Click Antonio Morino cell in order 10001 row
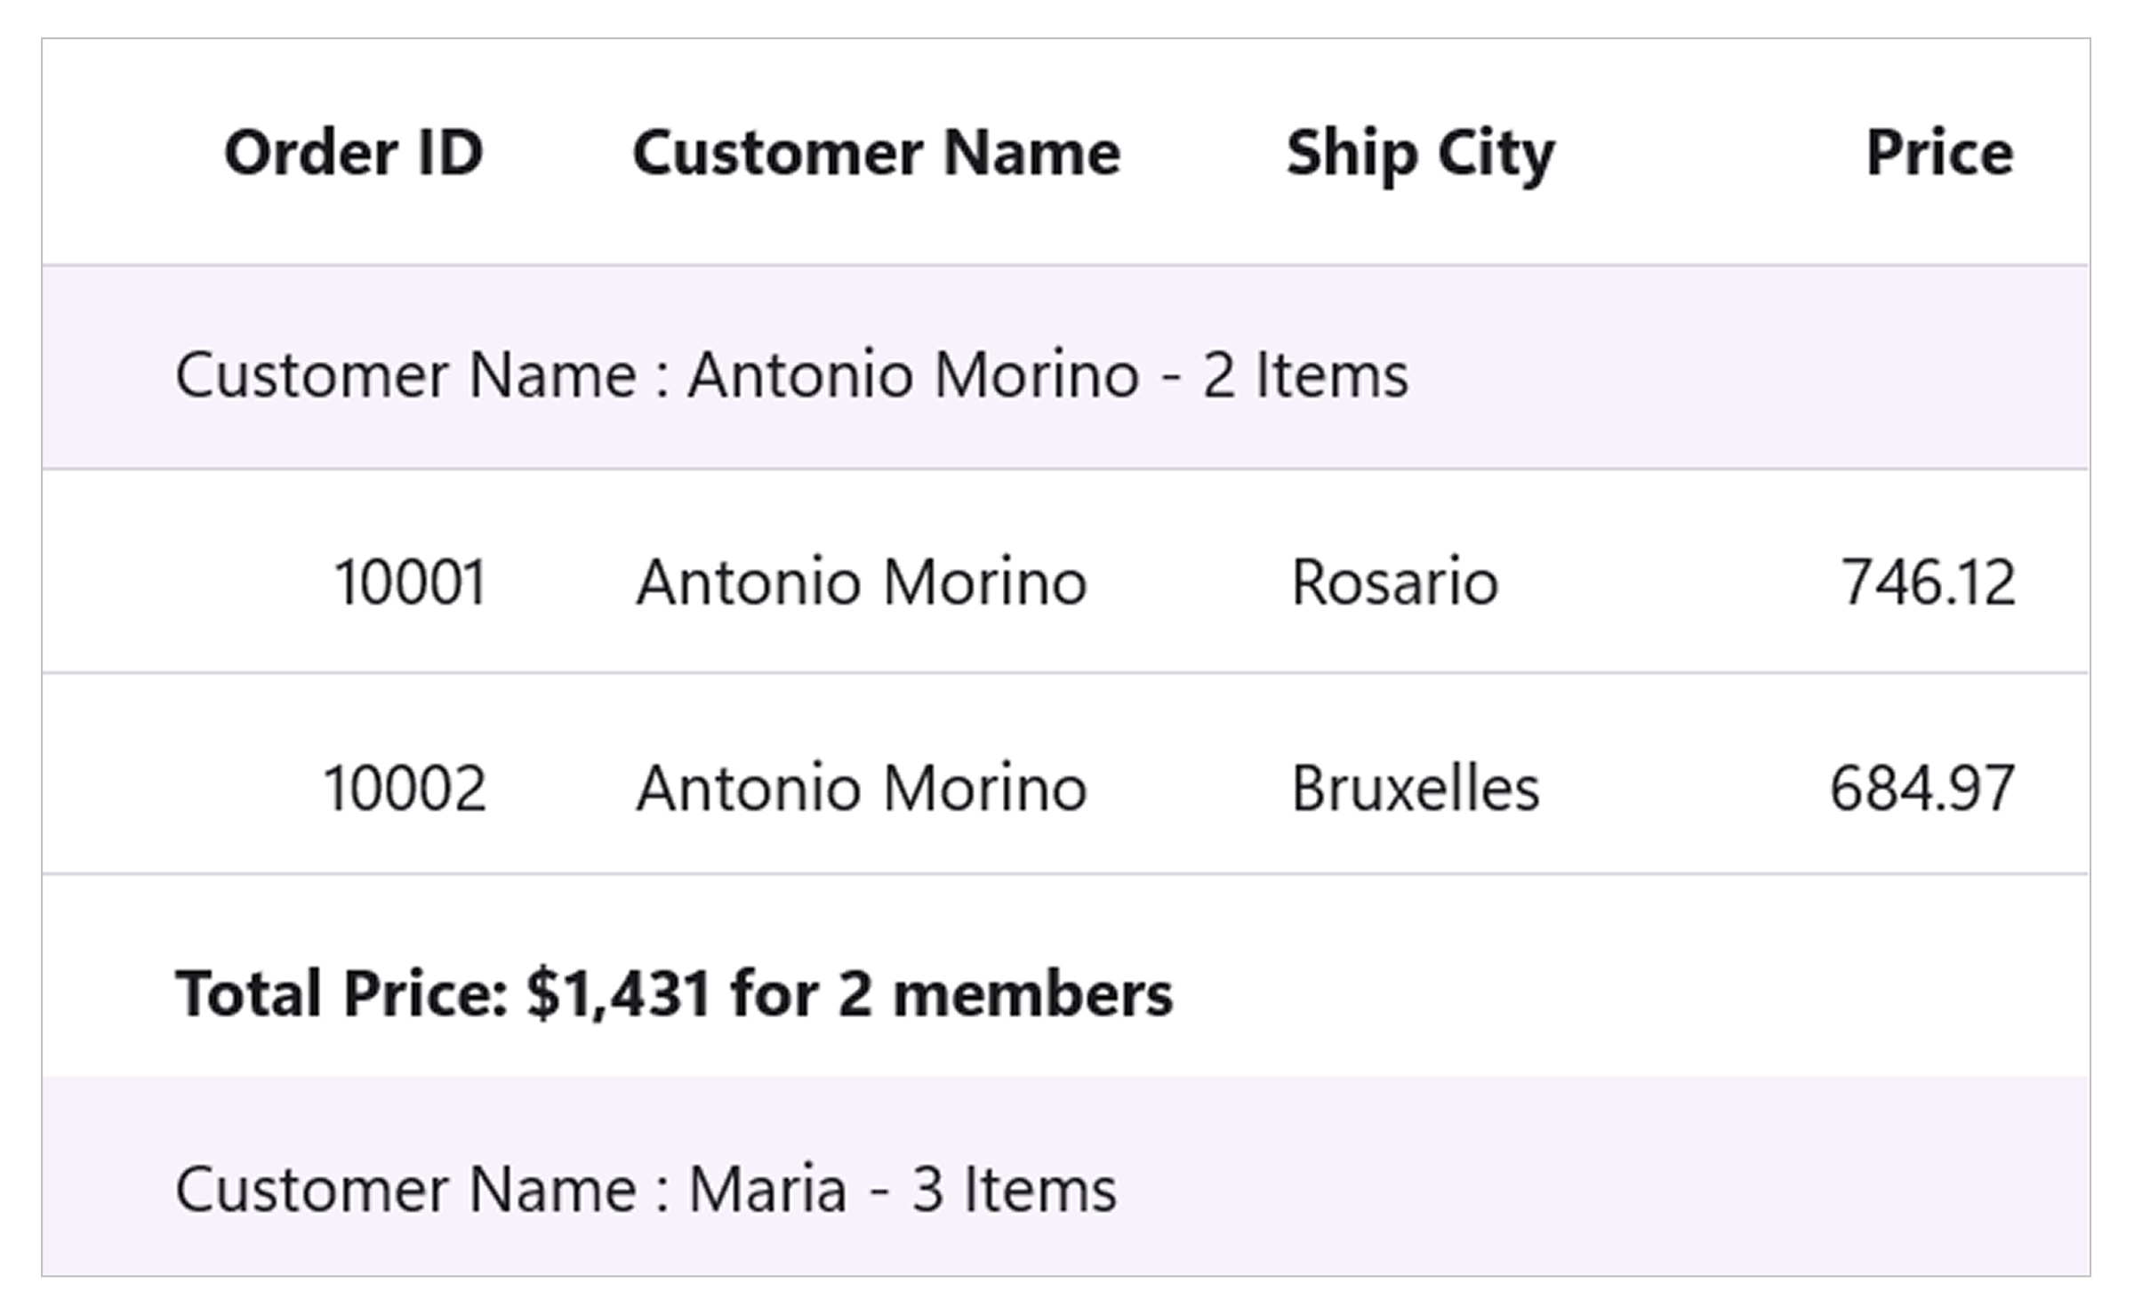Screen dimensions: 2134x1316 click(x=861, y=582)
